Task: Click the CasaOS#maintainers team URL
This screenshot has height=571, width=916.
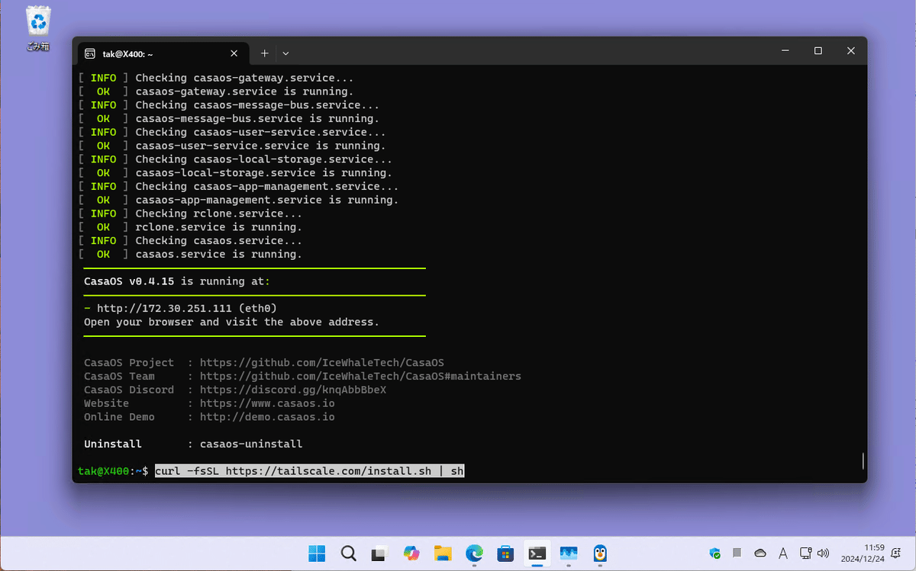Action: pos(360,377)
